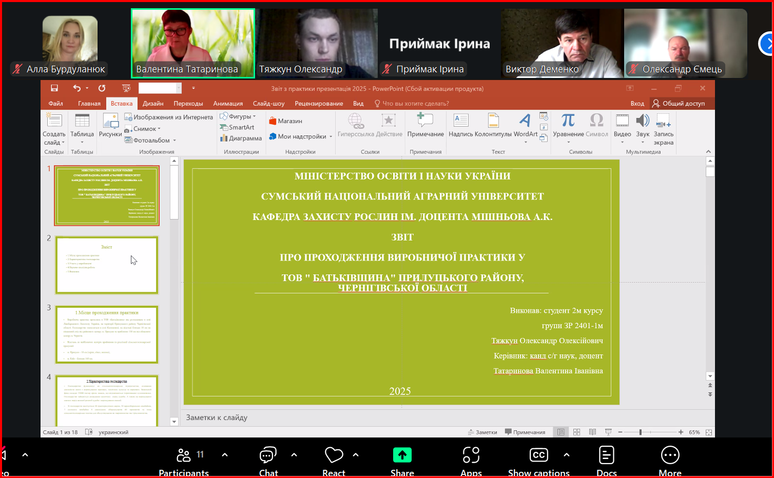Toggle Show captions in Zoom toolbar
Screen dimensions: 774x478
pyautogui.click(x=538, y=460)
